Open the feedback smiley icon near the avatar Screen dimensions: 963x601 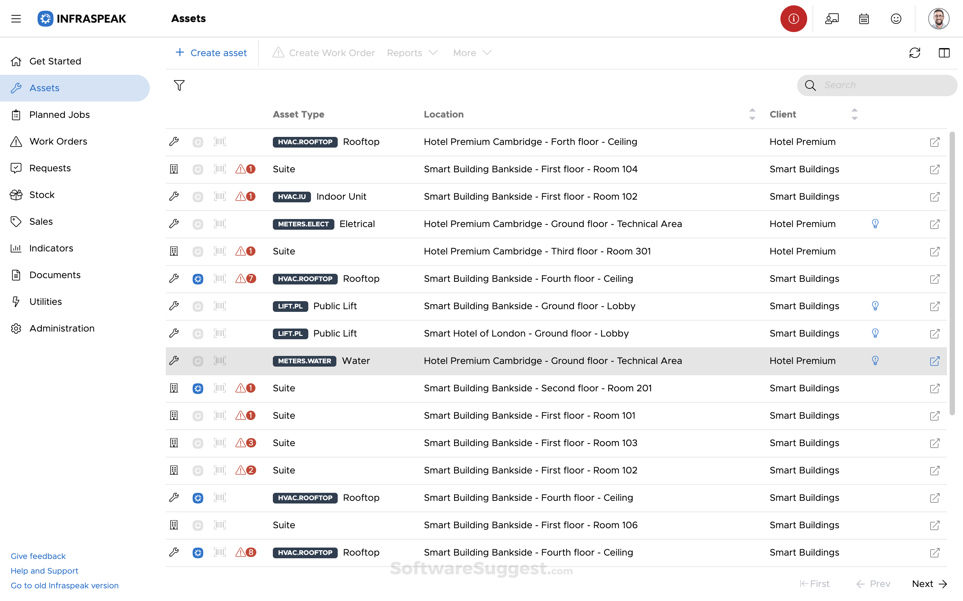[x=896, y=18]
